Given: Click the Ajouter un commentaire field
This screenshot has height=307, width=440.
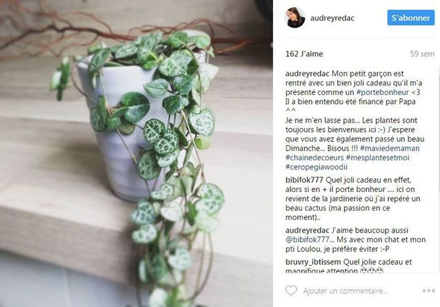Looking at the screenshot, I should (x=345, y=291).
